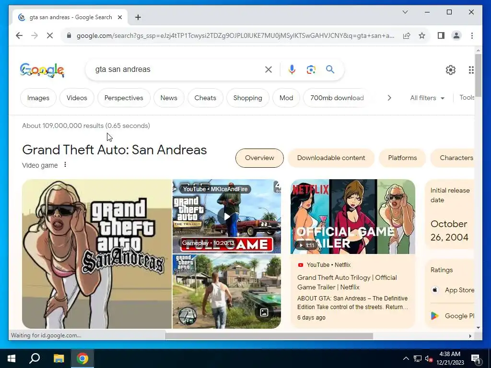Open the Grand Theft Auto Trilogy trailer link
The image size is (491, 368).
click(x=347, y=282)
